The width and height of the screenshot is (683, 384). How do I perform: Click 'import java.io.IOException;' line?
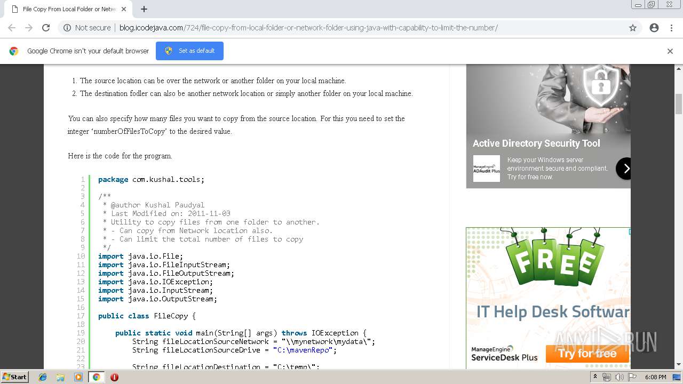155,282
